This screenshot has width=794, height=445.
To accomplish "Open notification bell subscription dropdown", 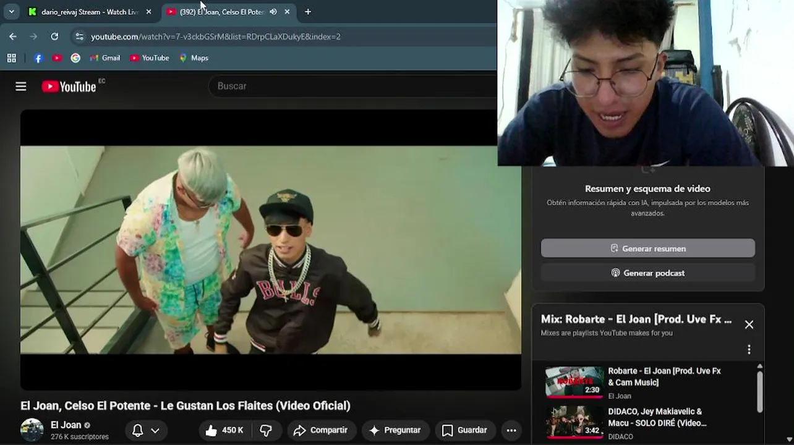I will tap(146, 430).
